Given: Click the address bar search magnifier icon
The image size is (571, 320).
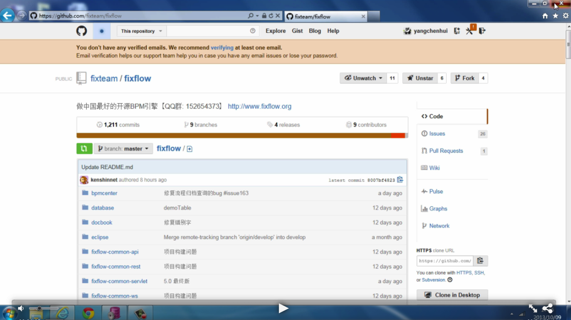Looking at the screenshot, I should click(x=251, y=16).
